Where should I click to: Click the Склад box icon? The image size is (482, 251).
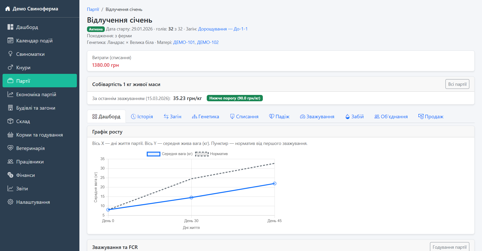(10, 121)
